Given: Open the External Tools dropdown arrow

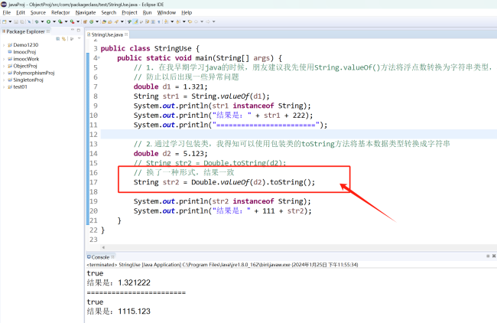Looking at the screenshot, I should [x=78, y=21].
